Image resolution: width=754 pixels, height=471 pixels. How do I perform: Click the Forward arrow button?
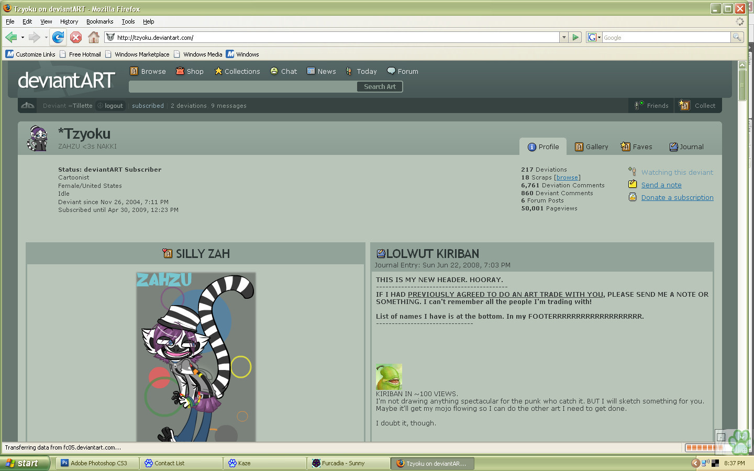point(34,37)
